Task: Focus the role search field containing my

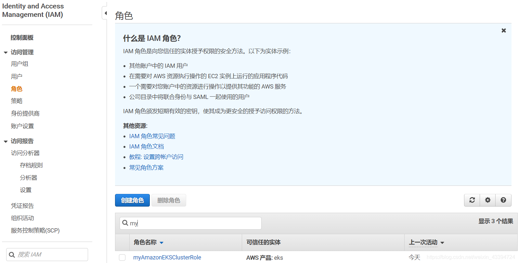Action: [x=190, y=223]
